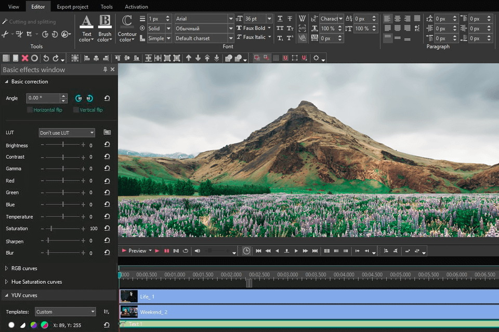Image resolution: width=499 pixels, height=332 pixels.
Task: Click the Text color icon
Action: point(86,22)
